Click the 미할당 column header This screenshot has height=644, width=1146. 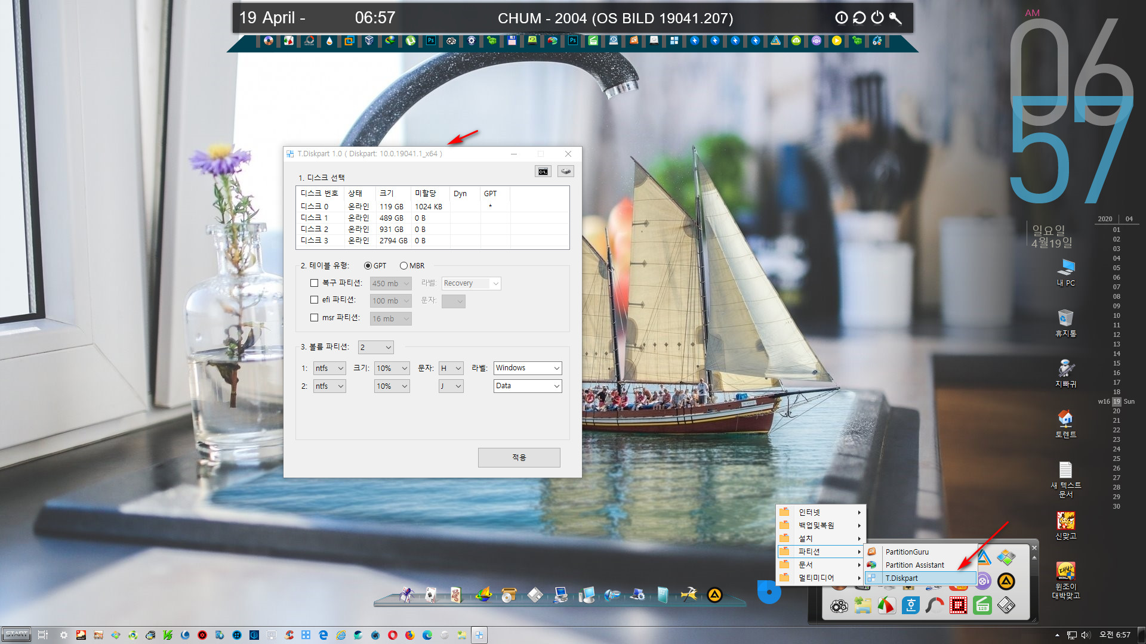coord(430,194)
